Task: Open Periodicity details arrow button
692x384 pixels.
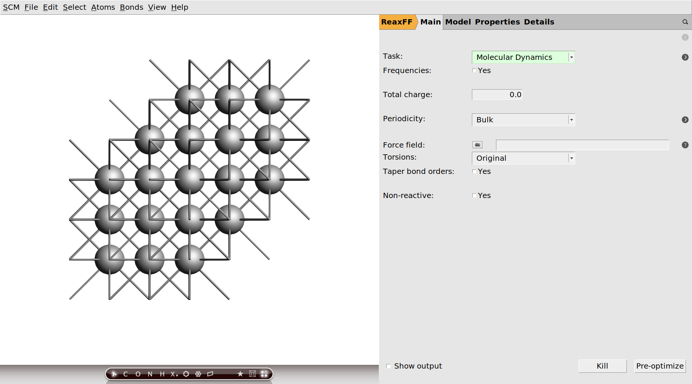Action: (685, 120)
